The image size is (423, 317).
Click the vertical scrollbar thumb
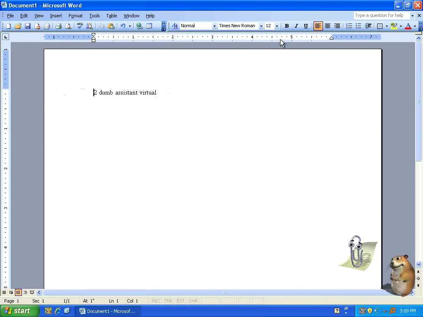point(419,101)
